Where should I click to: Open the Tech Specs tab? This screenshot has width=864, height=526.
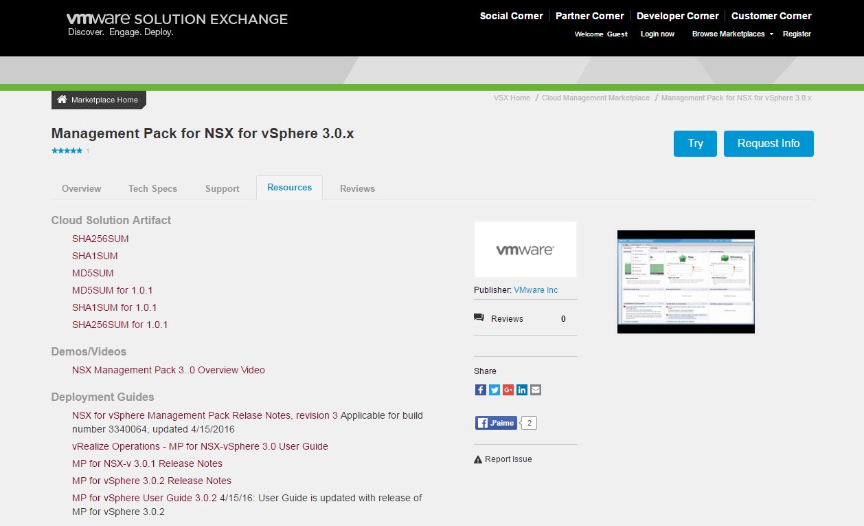click(x=152, y=188)
